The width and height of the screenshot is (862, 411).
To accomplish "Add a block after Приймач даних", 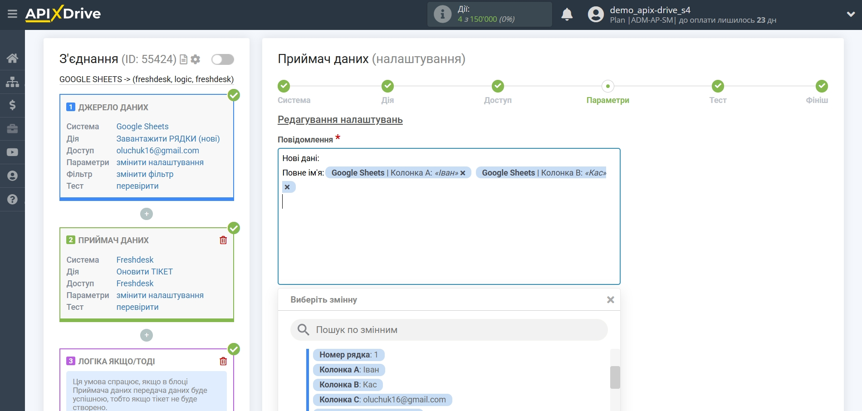I will pyautogui.click(x=147, y=335).
